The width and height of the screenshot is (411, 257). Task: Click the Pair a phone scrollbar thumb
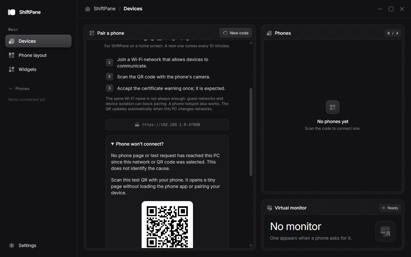pos(251,132)
